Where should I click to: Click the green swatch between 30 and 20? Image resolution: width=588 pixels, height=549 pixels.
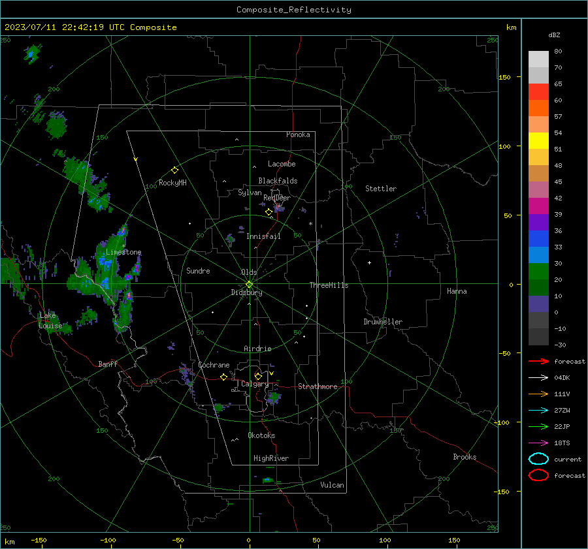pos(538,272)
